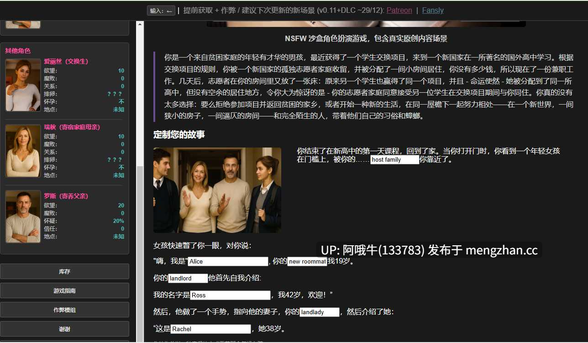Click the top banner image strip
Screen dimensions: 588x343
coord(366,24)
